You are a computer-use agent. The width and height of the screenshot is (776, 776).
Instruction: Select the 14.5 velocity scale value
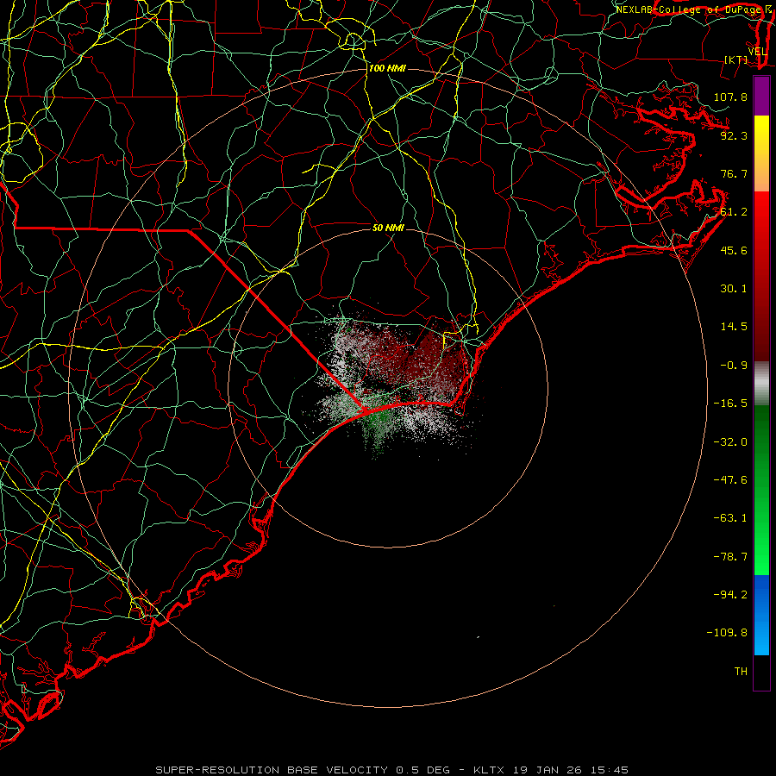point(734,327)
